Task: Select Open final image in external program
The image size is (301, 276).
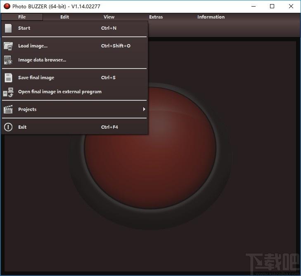Action: (x=75, y=92)
